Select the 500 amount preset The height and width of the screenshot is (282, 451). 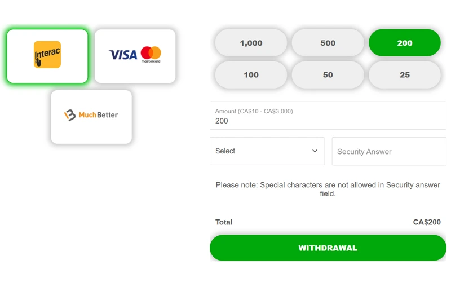coord(328,43)
